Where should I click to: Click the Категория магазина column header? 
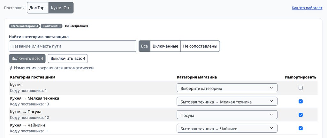click(197, 77)
